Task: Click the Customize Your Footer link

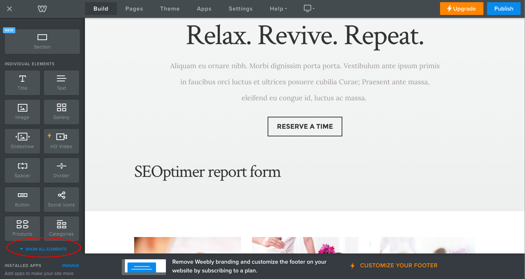Action: (398, 266)
